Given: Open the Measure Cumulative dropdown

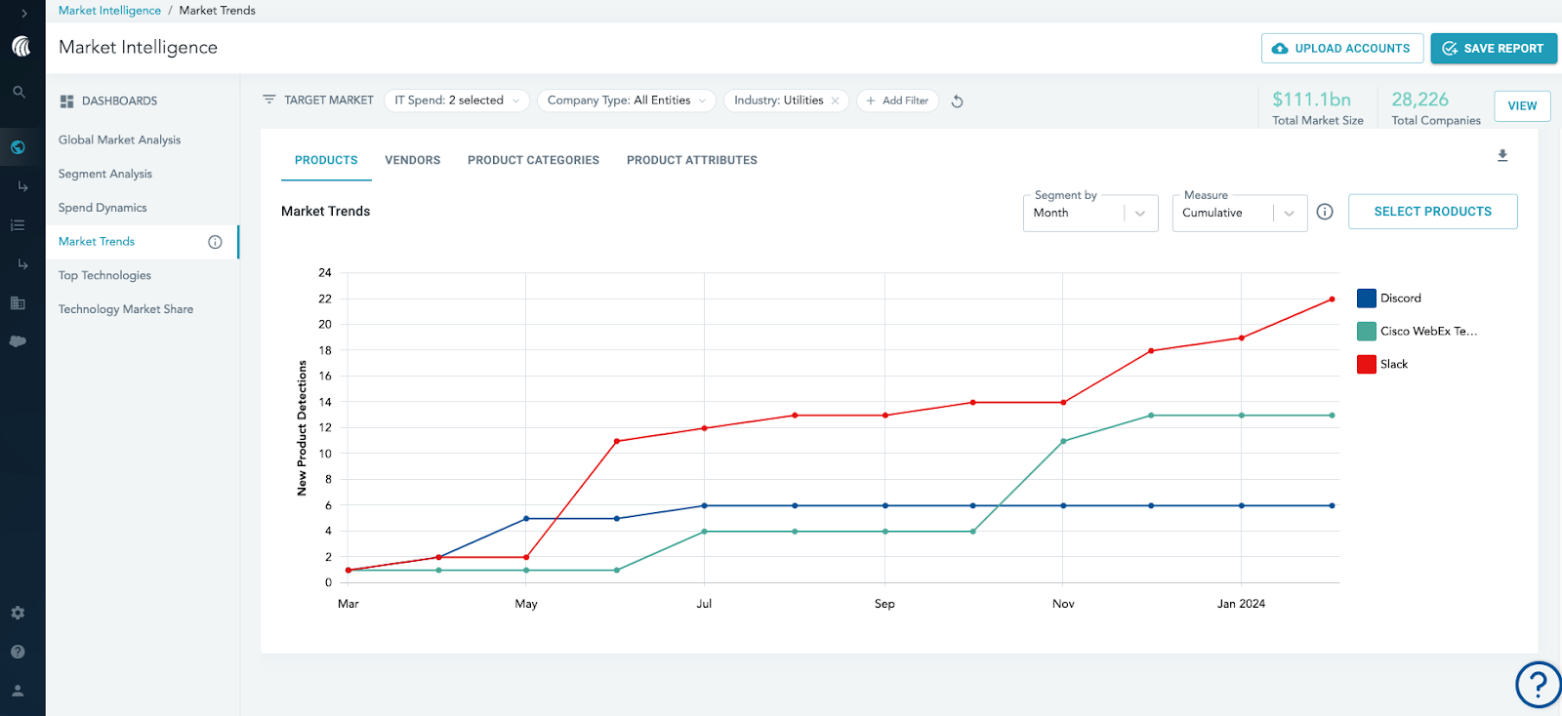Looking at the screenshot, I should [x=1239, y=213].
